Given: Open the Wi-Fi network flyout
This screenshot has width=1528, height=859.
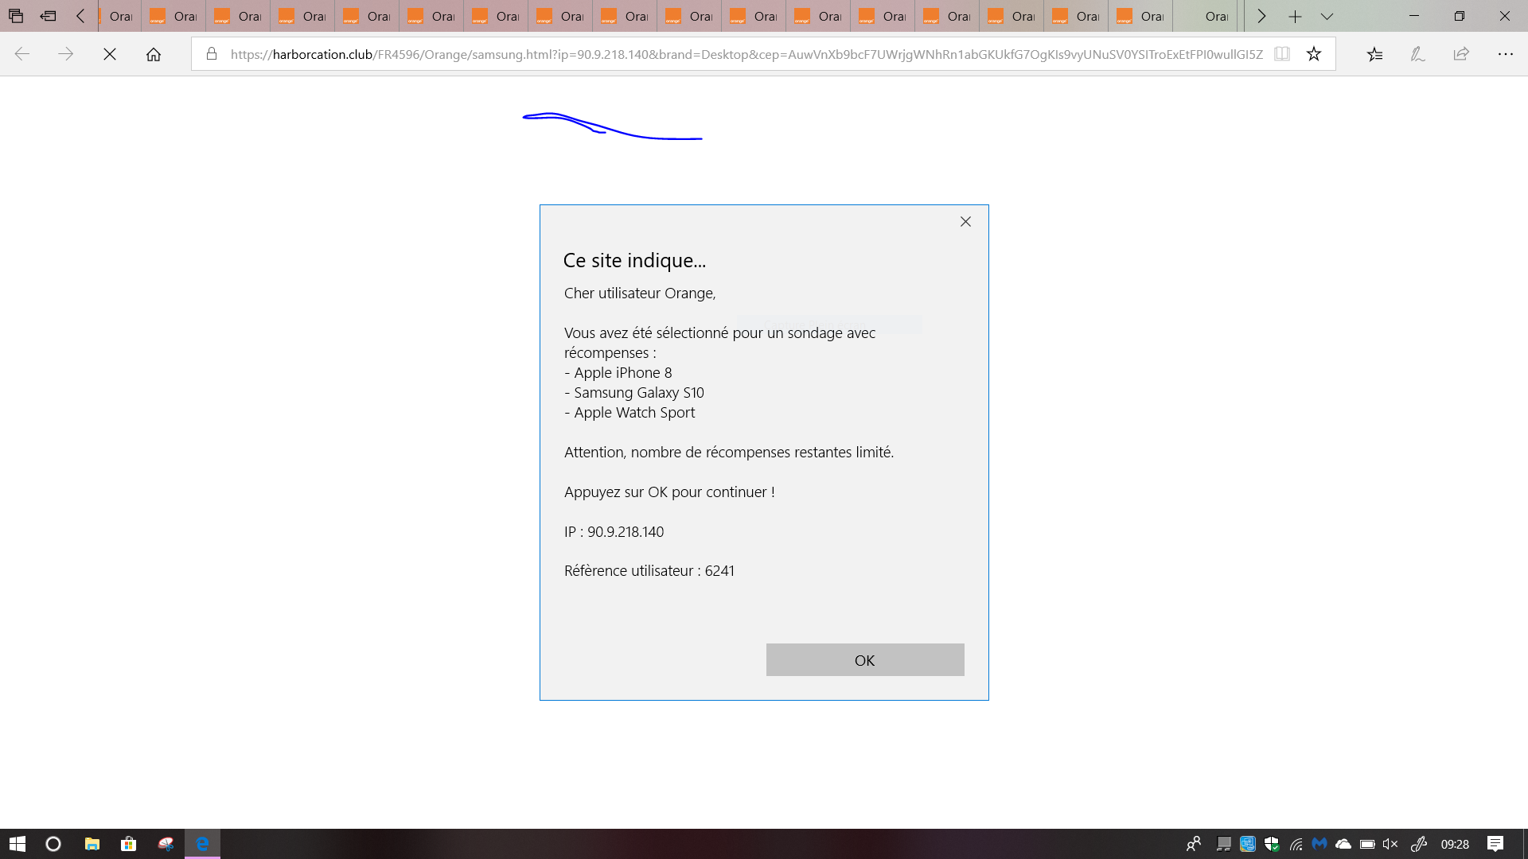Looking at the screenshot, I should pos(1296,844).
